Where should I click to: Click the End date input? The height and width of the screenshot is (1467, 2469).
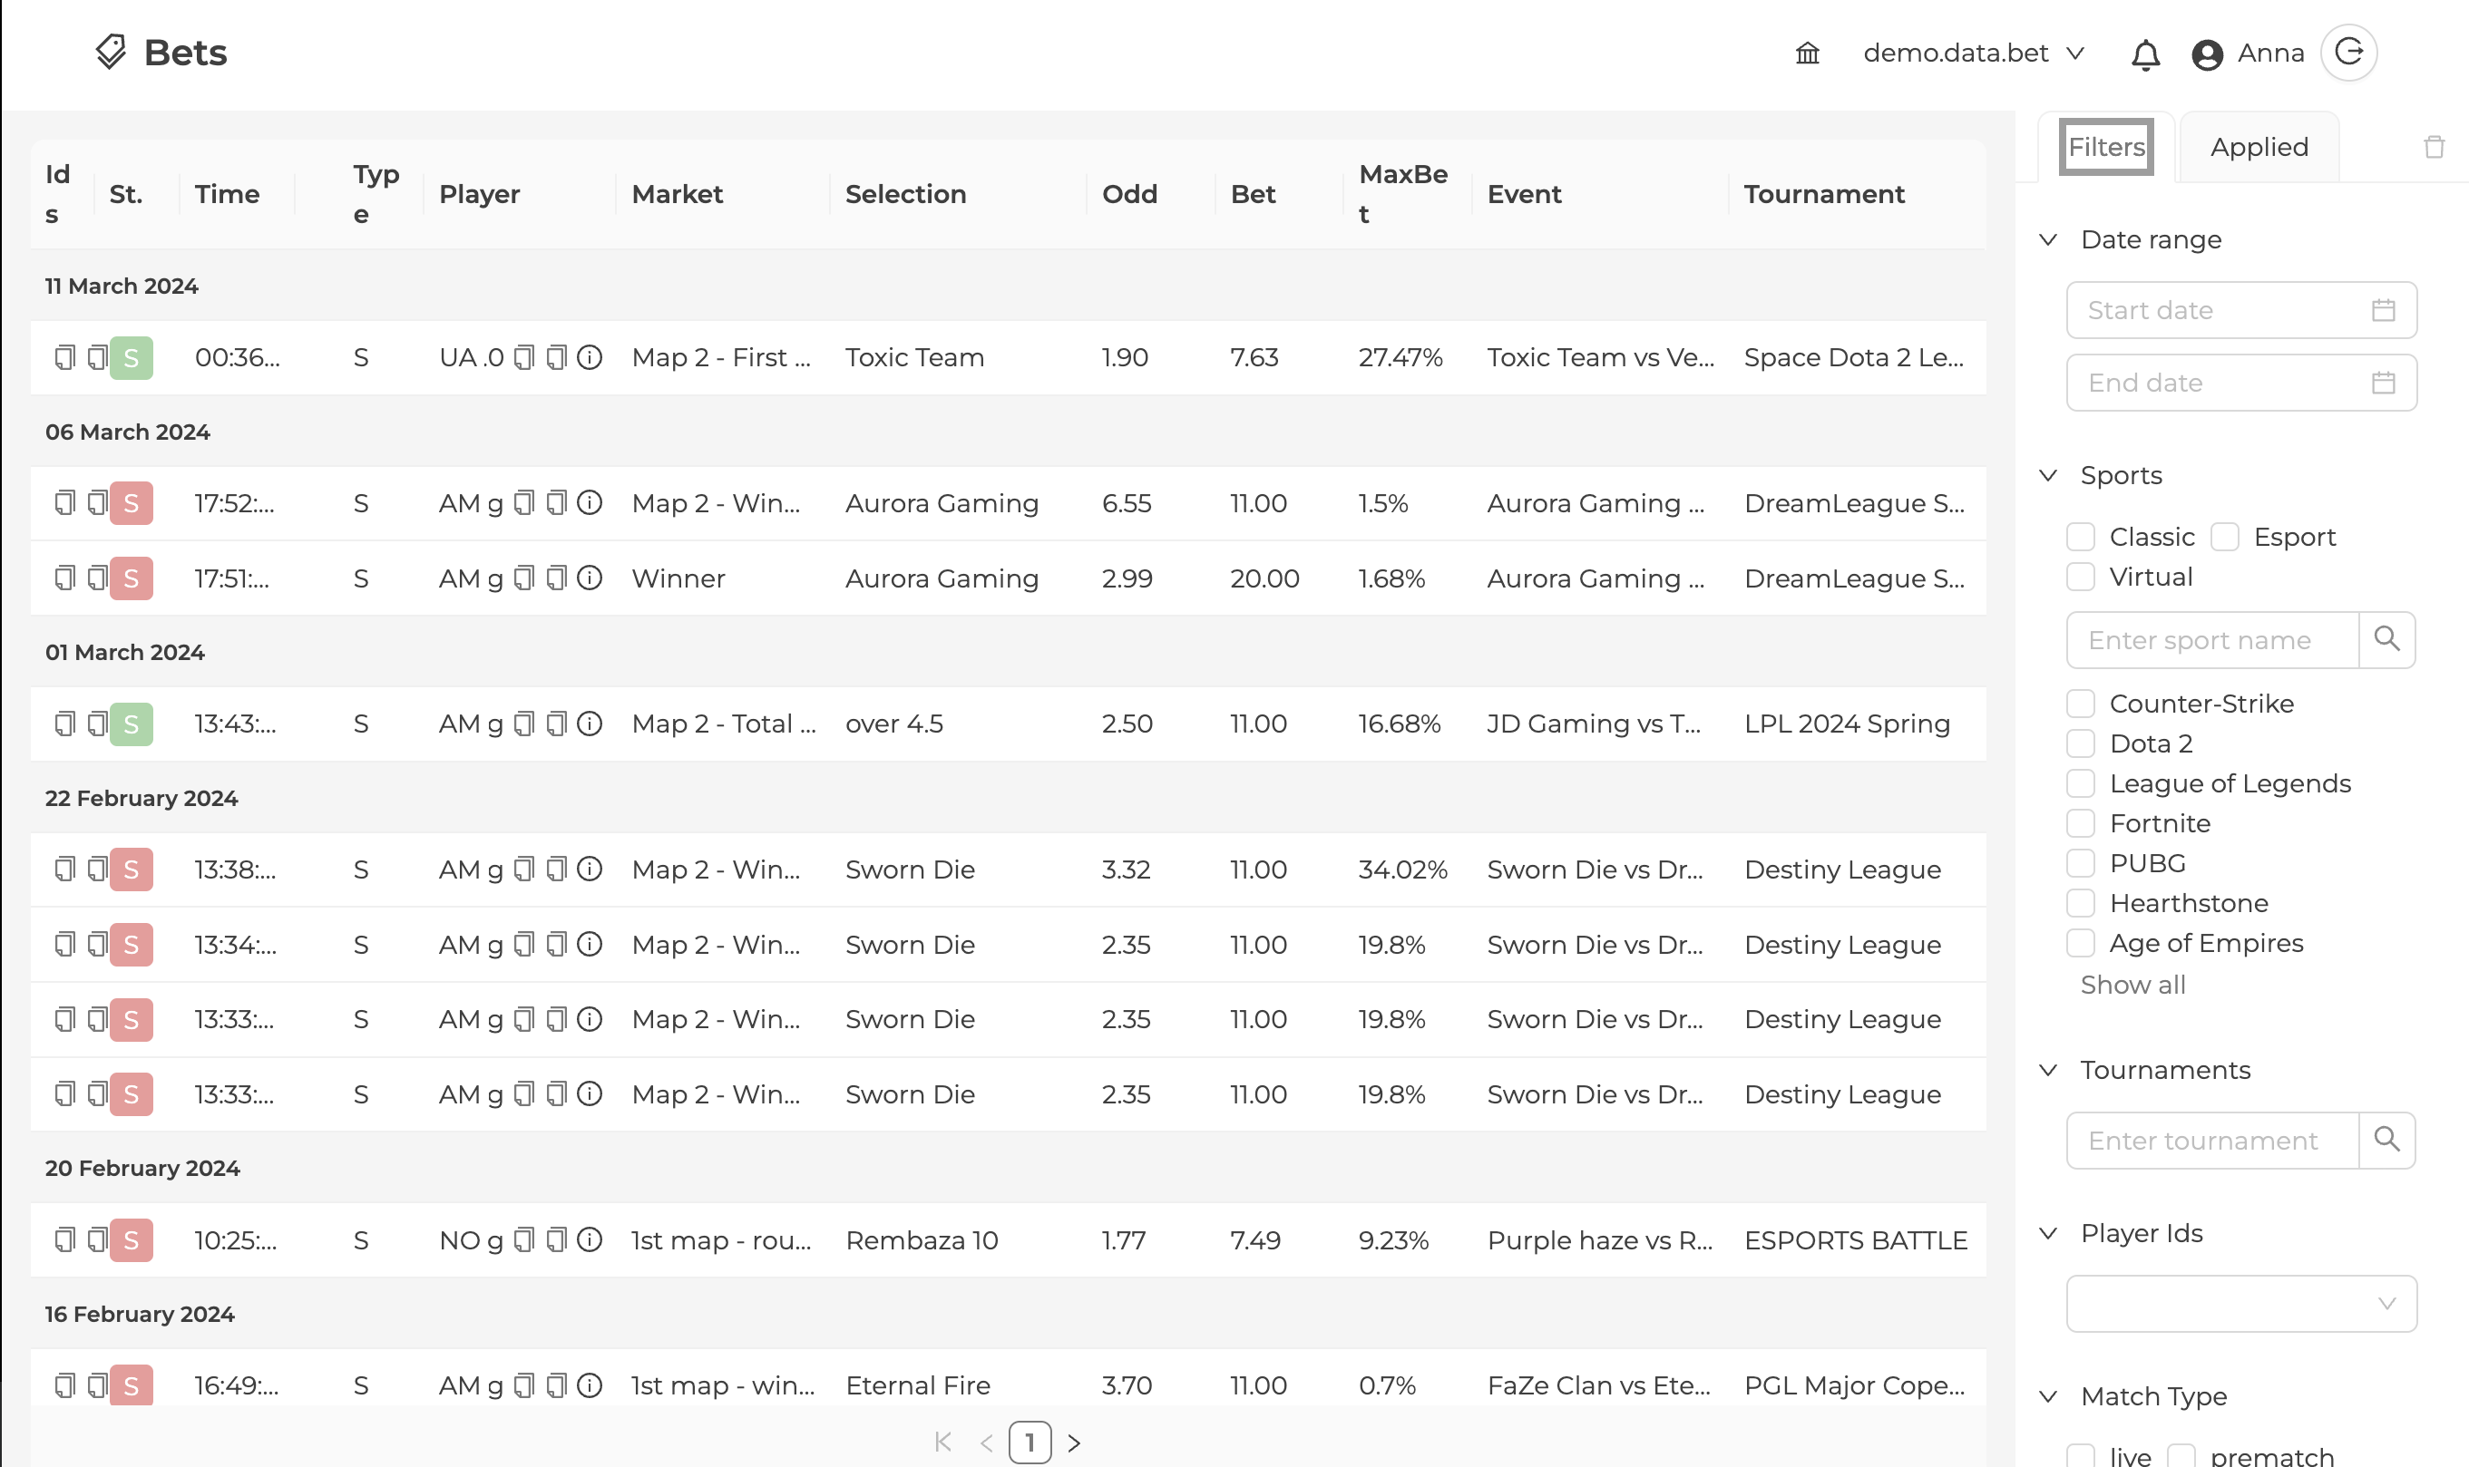click(2240, 383)
